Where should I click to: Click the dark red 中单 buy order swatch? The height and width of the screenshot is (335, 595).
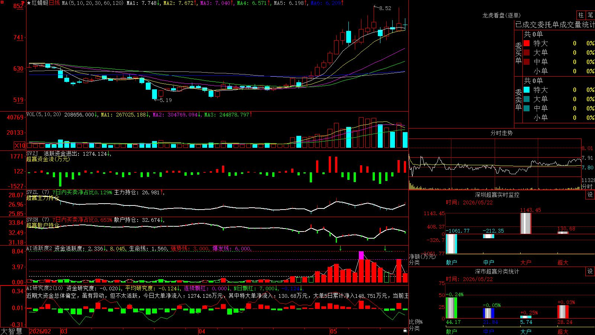coord(527,62)
